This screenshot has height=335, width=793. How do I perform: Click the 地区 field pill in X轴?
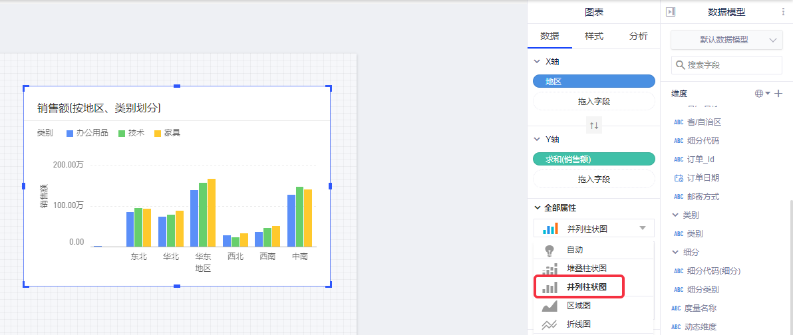594,81
